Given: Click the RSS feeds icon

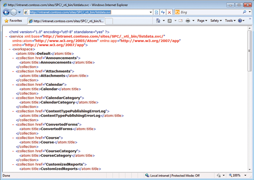Looking at the screenshot, I should pyautogui.click(x=169, y=21).
